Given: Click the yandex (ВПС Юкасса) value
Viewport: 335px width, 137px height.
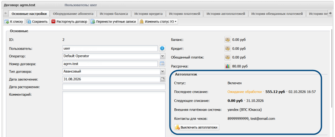Looking at the screenshot, I should (245, 110).
